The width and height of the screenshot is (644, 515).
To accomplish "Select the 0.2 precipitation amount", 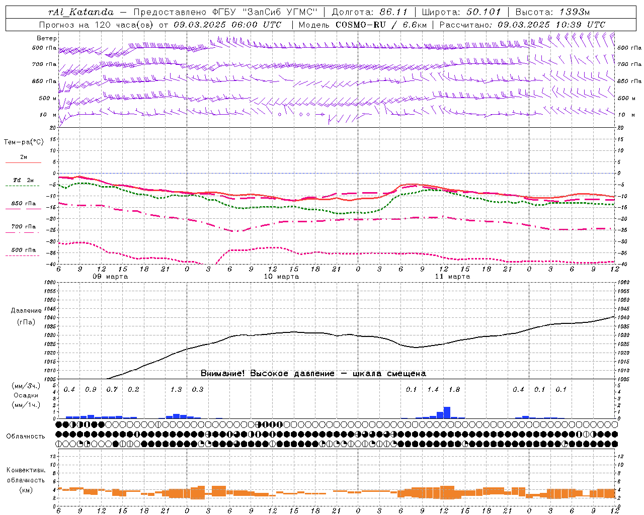I will (133, 390).
